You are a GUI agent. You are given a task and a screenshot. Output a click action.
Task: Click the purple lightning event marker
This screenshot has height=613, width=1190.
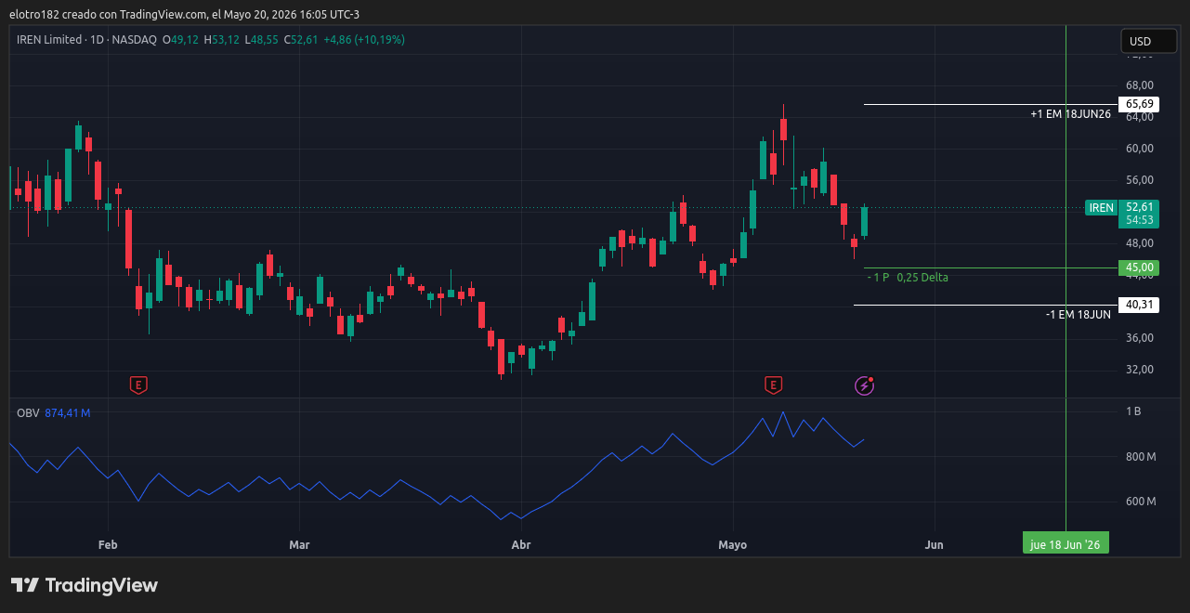pos(864,385)
